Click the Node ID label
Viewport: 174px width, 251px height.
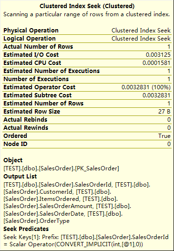[x=15, y=144]
